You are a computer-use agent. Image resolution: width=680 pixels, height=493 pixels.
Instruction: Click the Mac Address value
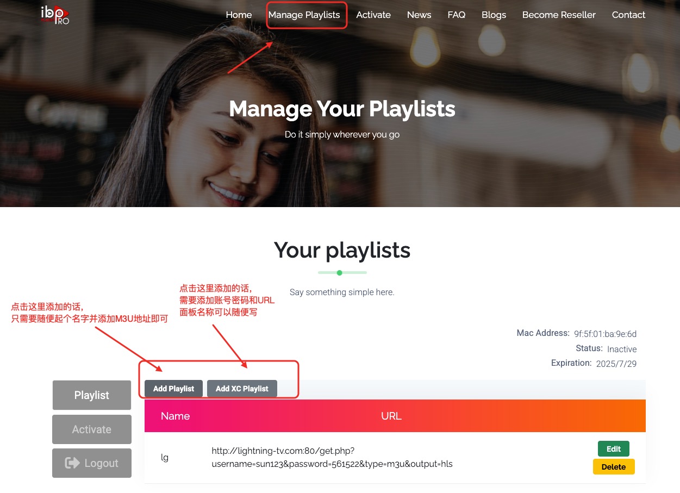606,334
